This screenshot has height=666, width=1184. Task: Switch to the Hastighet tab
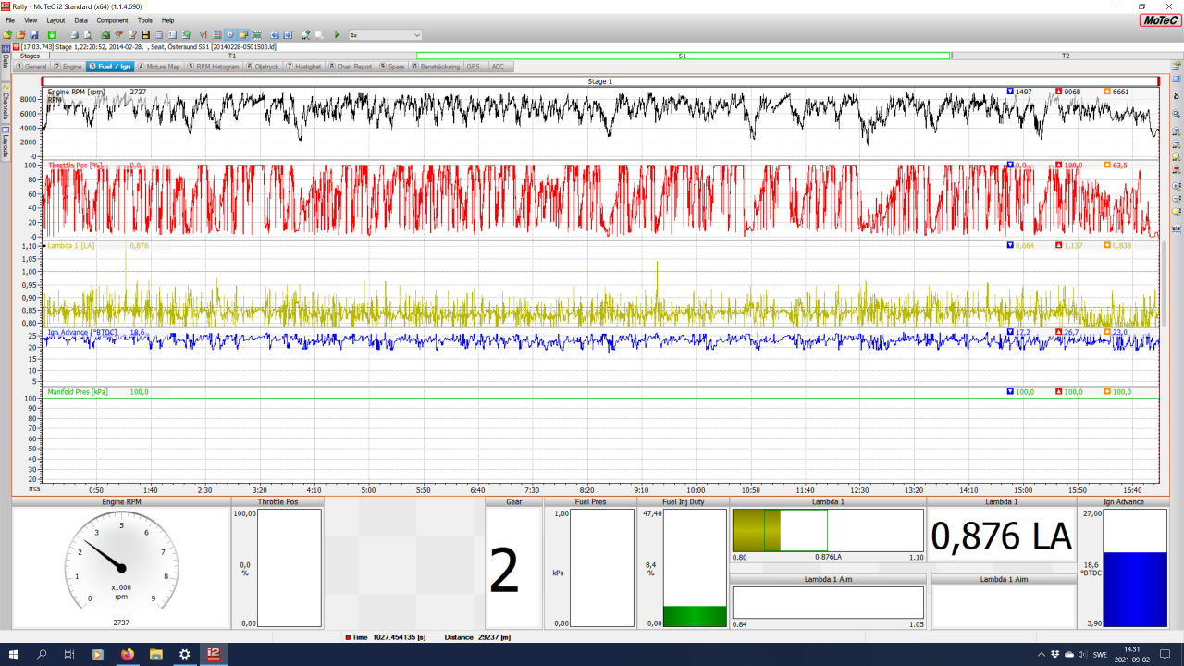pyautogui.click(x=303, y=67)
